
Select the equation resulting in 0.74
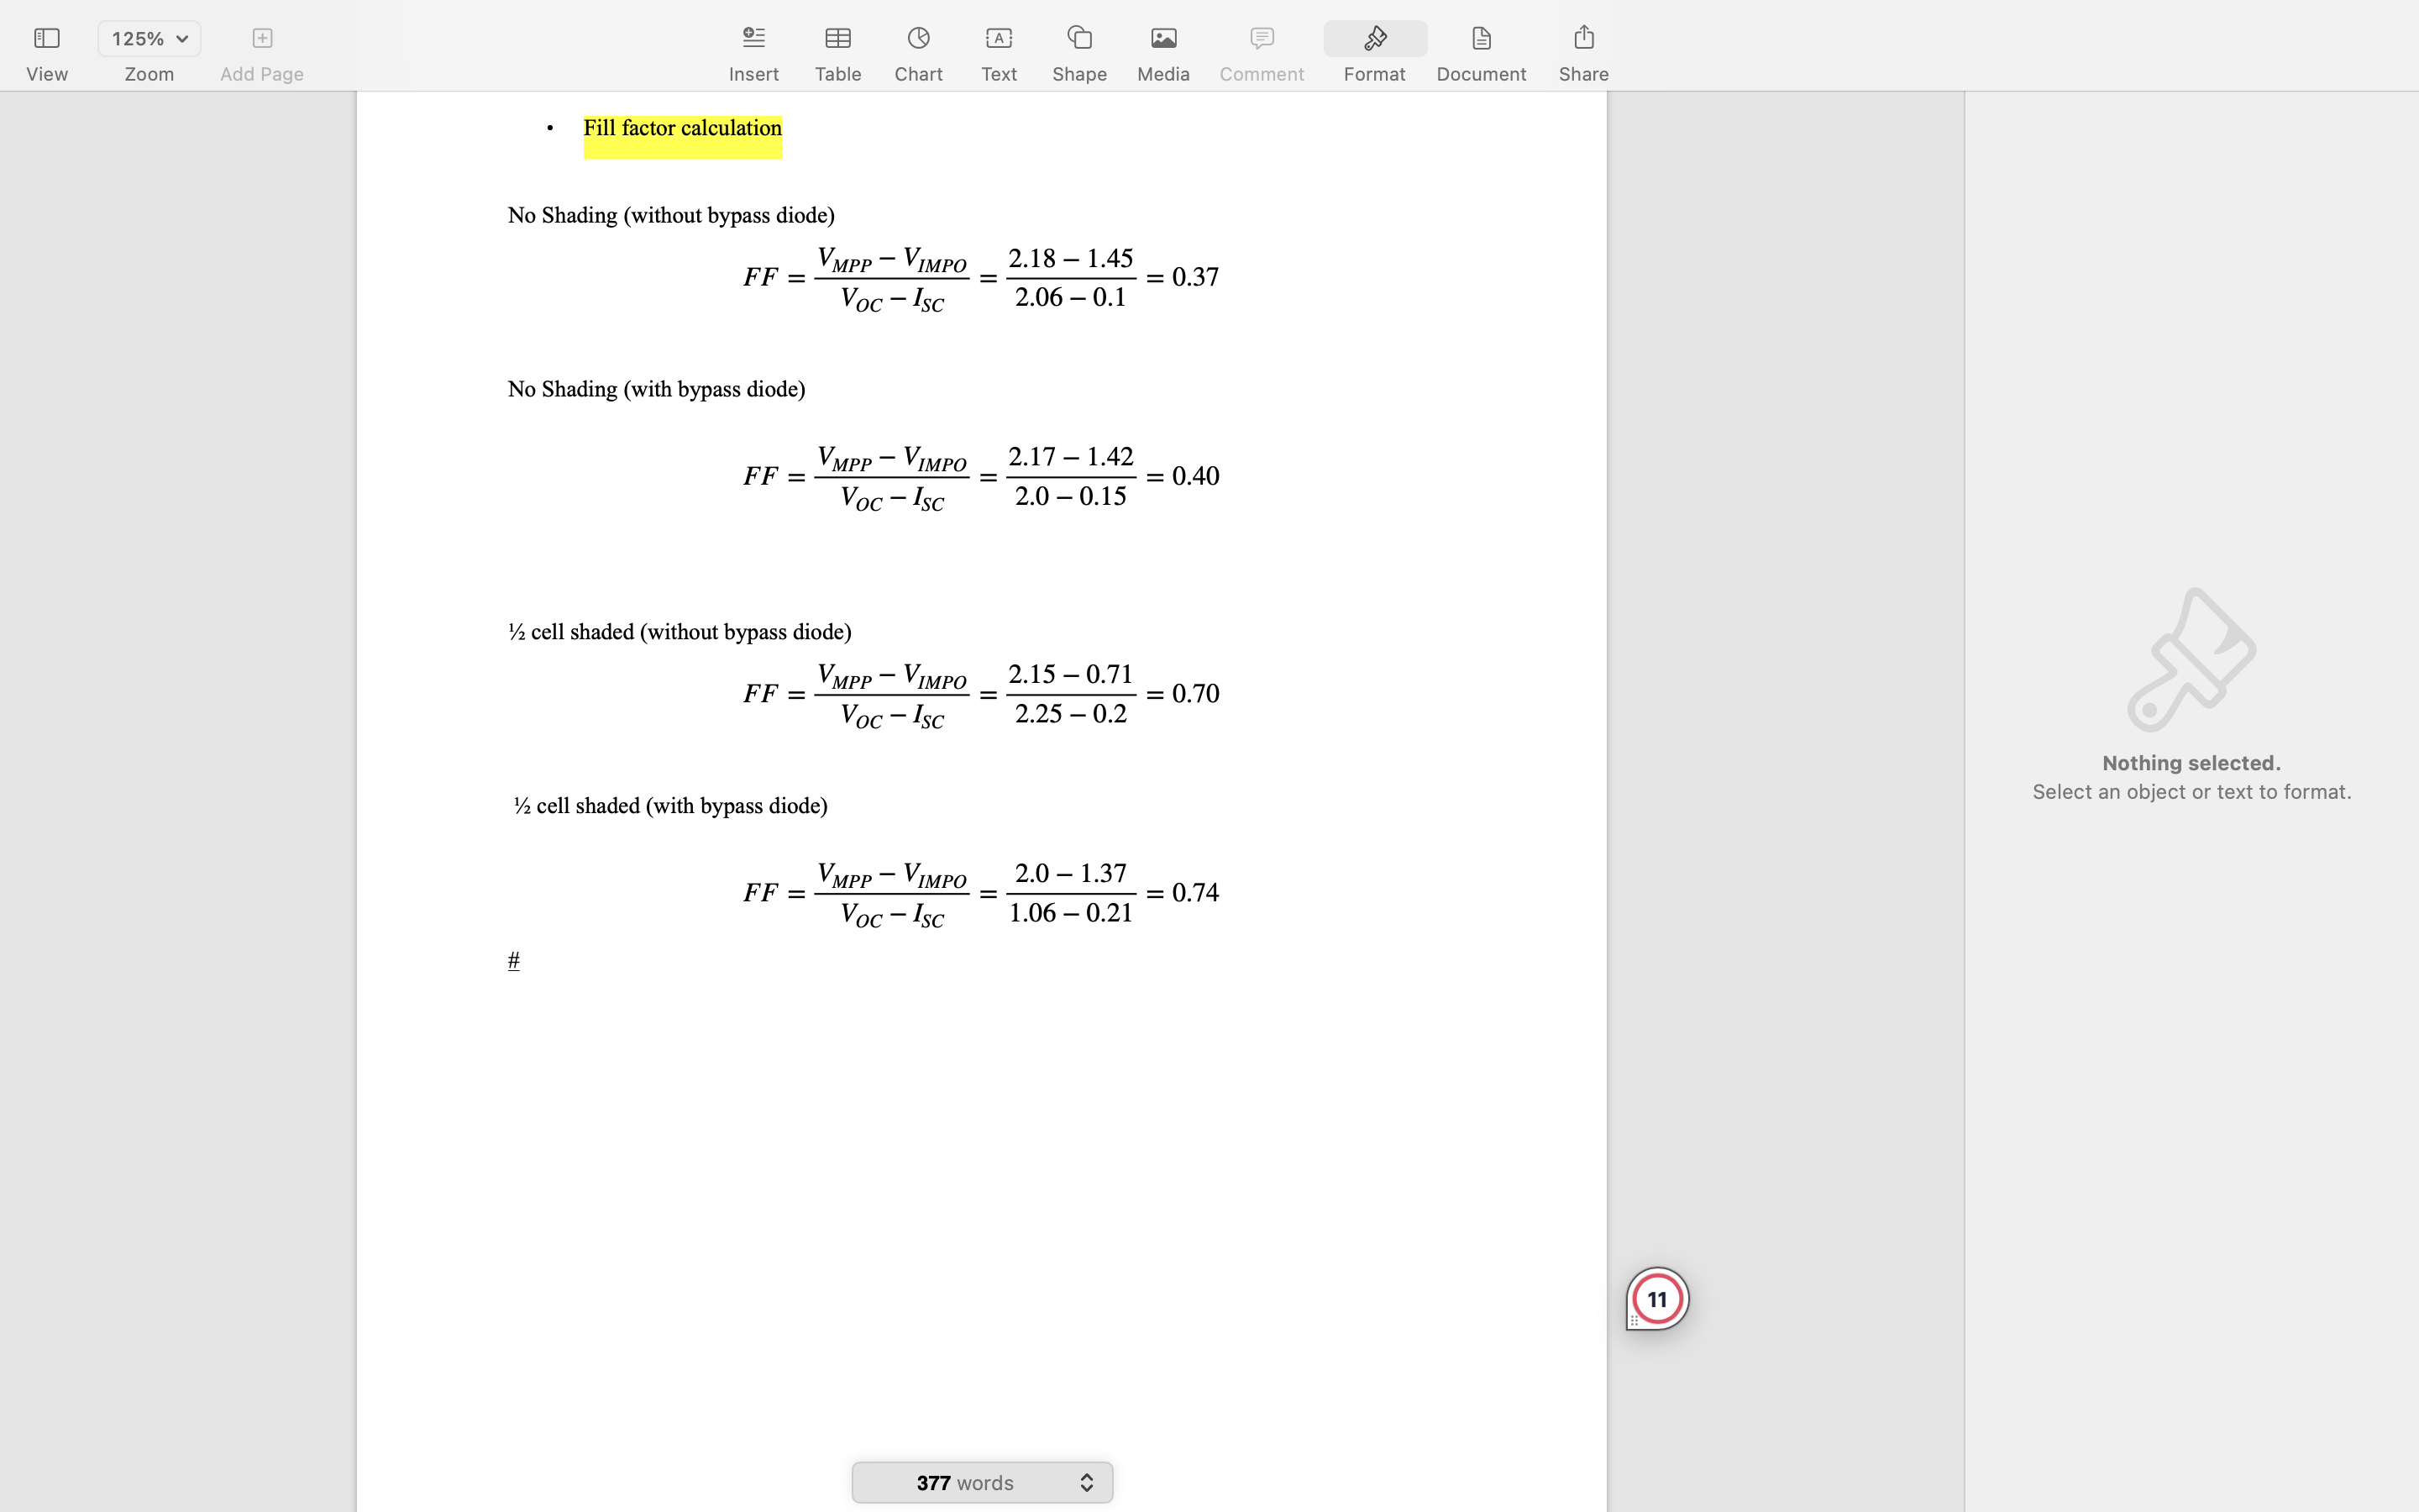[x=979, y=893]
